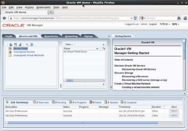The width and height of the screenshot is (188, 131).
Task: Click the Create Server Pool icon
Action: [x=16, y=45]
